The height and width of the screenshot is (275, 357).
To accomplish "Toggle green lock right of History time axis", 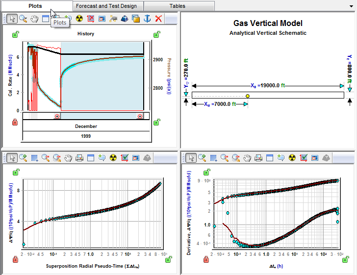I will [156, 122].
